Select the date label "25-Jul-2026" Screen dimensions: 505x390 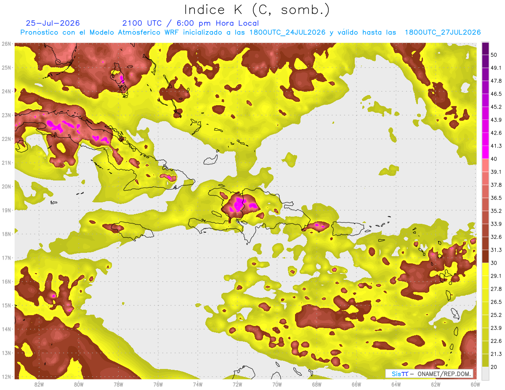coord(53,23)
